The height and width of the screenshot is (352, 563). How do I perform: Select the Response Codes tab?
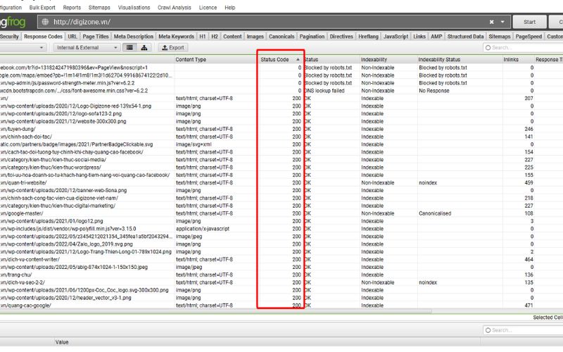[x=43, y=37]
